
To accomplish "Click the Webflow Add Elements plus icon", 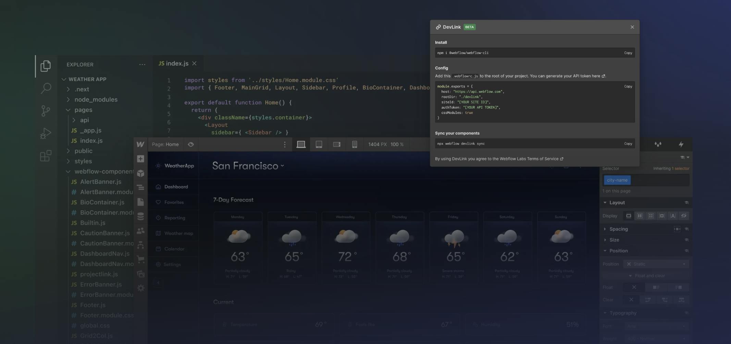I will pos(140,159).
